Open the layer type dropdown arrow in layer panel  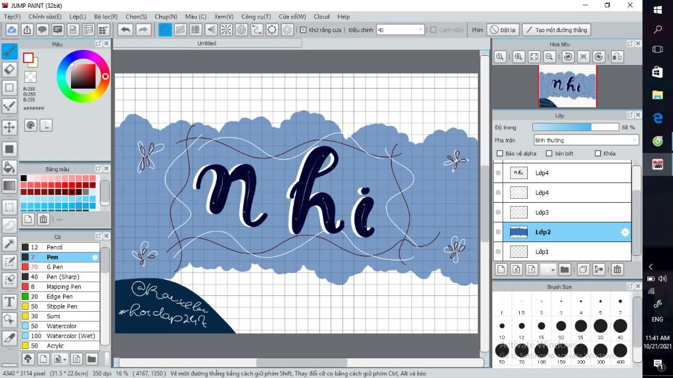click(x=552, y=270)
